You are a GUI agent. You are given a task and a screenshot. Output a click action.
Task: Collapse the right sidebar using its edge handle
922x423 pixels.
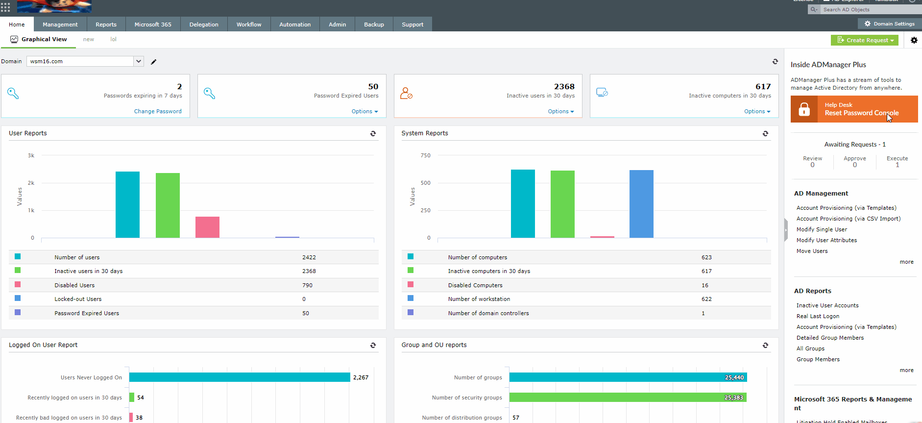tap(785, 229)
